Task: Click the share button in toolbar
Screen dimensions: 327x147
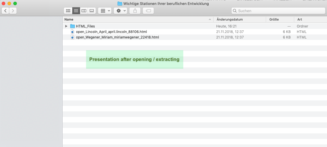Action: tap(135, 11)
